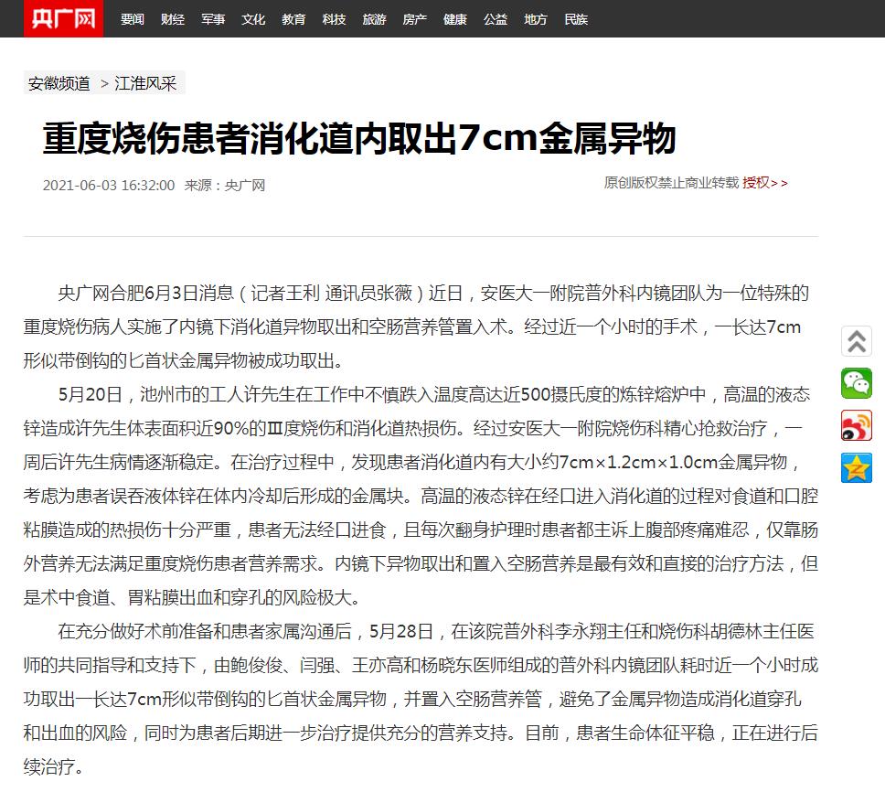
Task: Click the 安徽频道 breadcrumb link
Action: [59, 83]
